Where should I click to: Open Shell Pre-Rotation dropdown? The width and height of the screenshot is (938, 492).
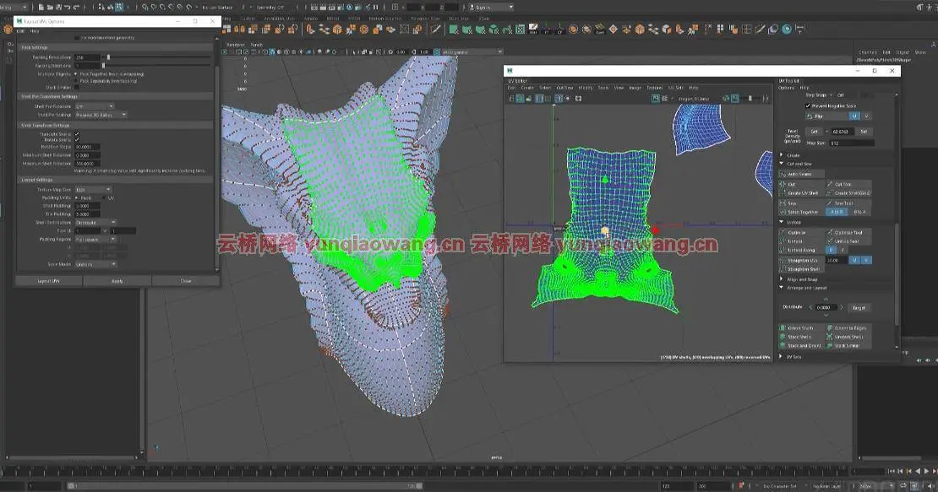point(95,106)
